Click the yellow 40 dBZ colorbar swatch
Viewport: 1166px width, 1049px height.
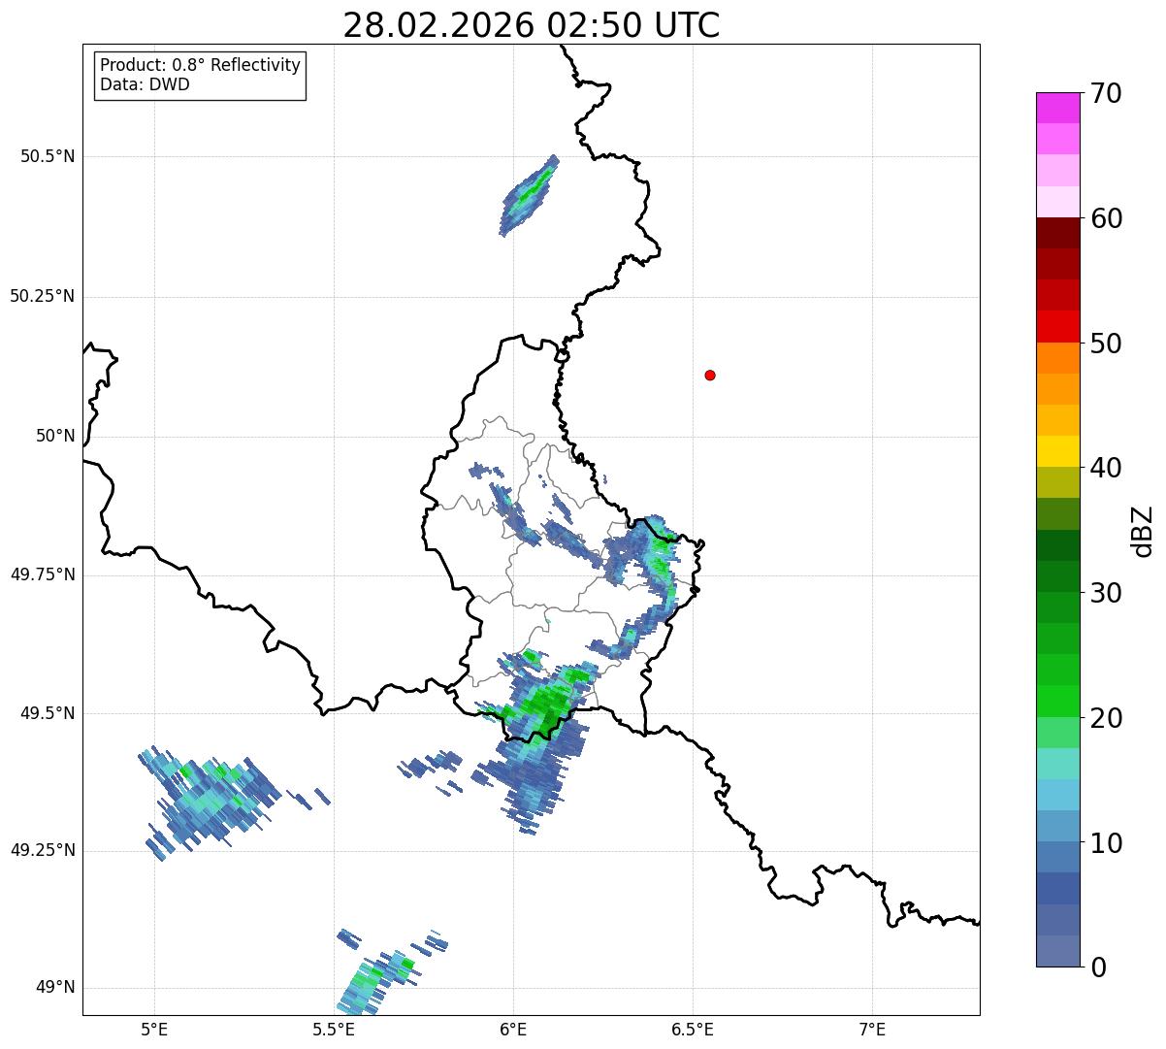click(1057, 451)
